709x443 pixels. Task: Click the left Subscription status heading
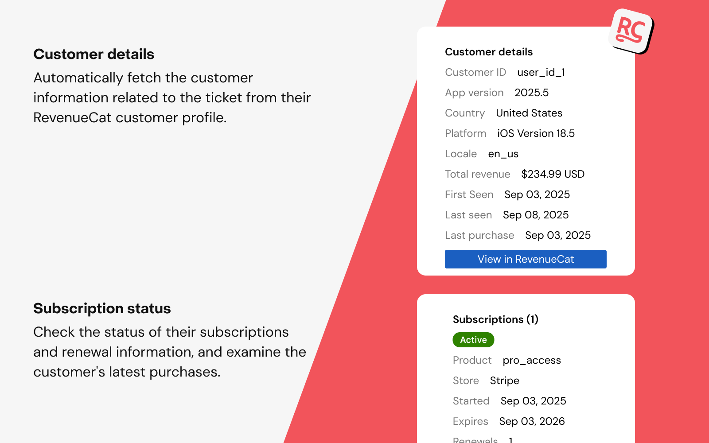tap(102, 308)
